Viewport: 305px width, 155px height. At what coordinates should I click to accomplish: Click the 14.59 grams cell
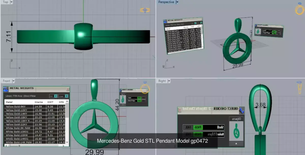click(40, 107)
